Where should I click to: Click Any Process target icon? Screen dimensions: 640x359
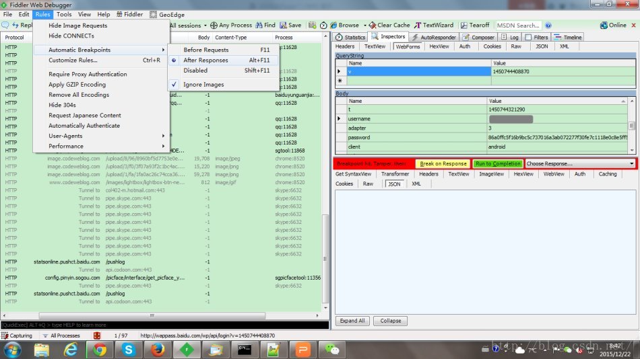tap(214, 26)
